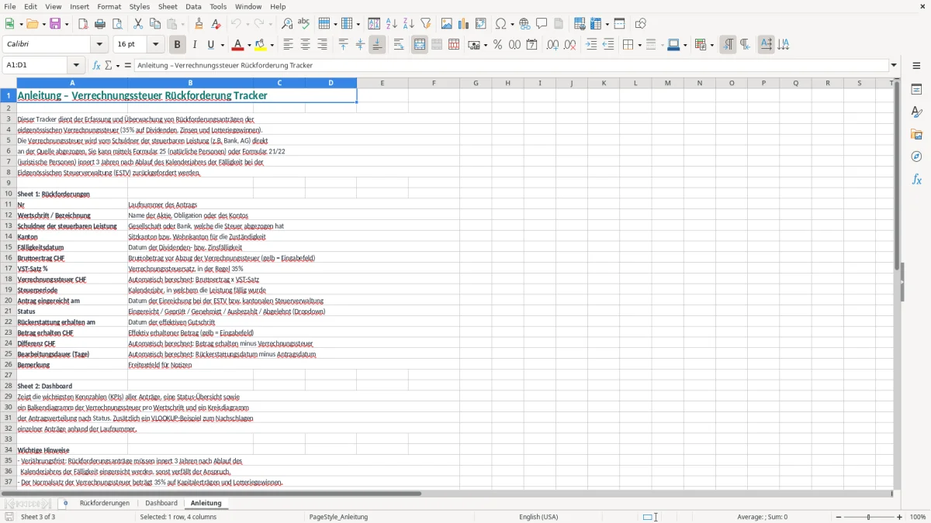Click the Format as Percent icon
The height and width of the screenshot is (523, 931).
pos(497,45)
